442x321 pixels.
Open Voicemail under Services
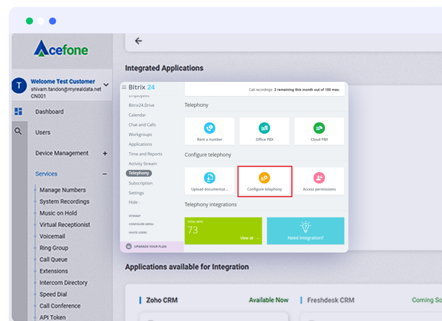point(52,236)
